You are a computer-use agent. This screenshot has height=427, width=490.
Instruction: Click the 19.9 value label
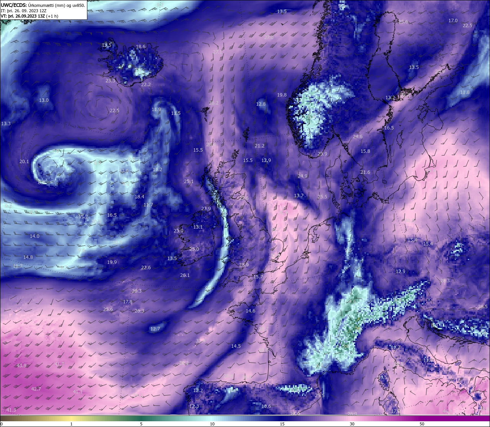tap(112, 262)
